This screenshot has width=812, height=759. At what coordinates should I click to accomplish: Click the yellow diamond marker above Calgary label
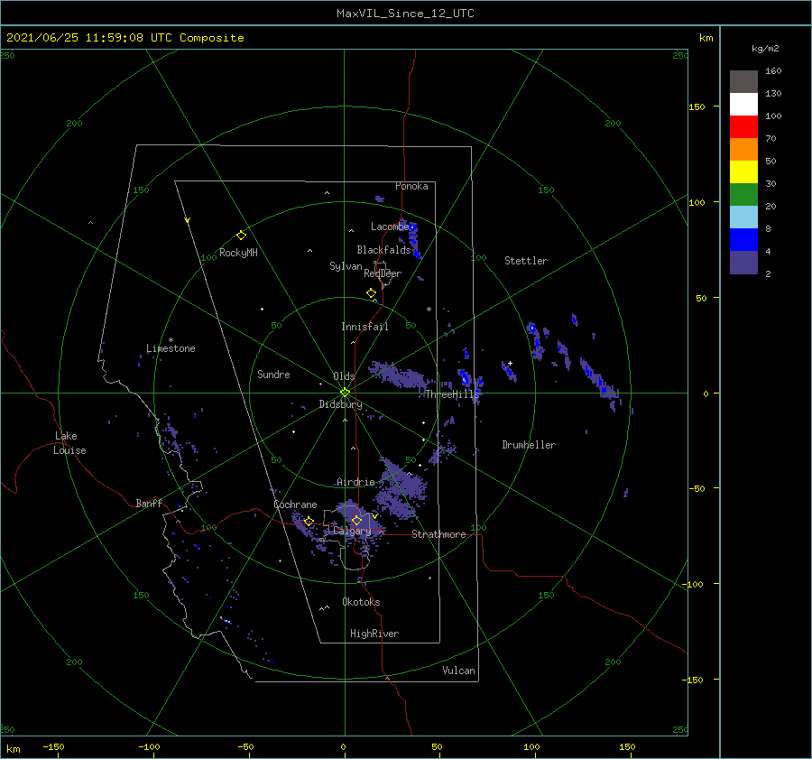pos(356,520)
